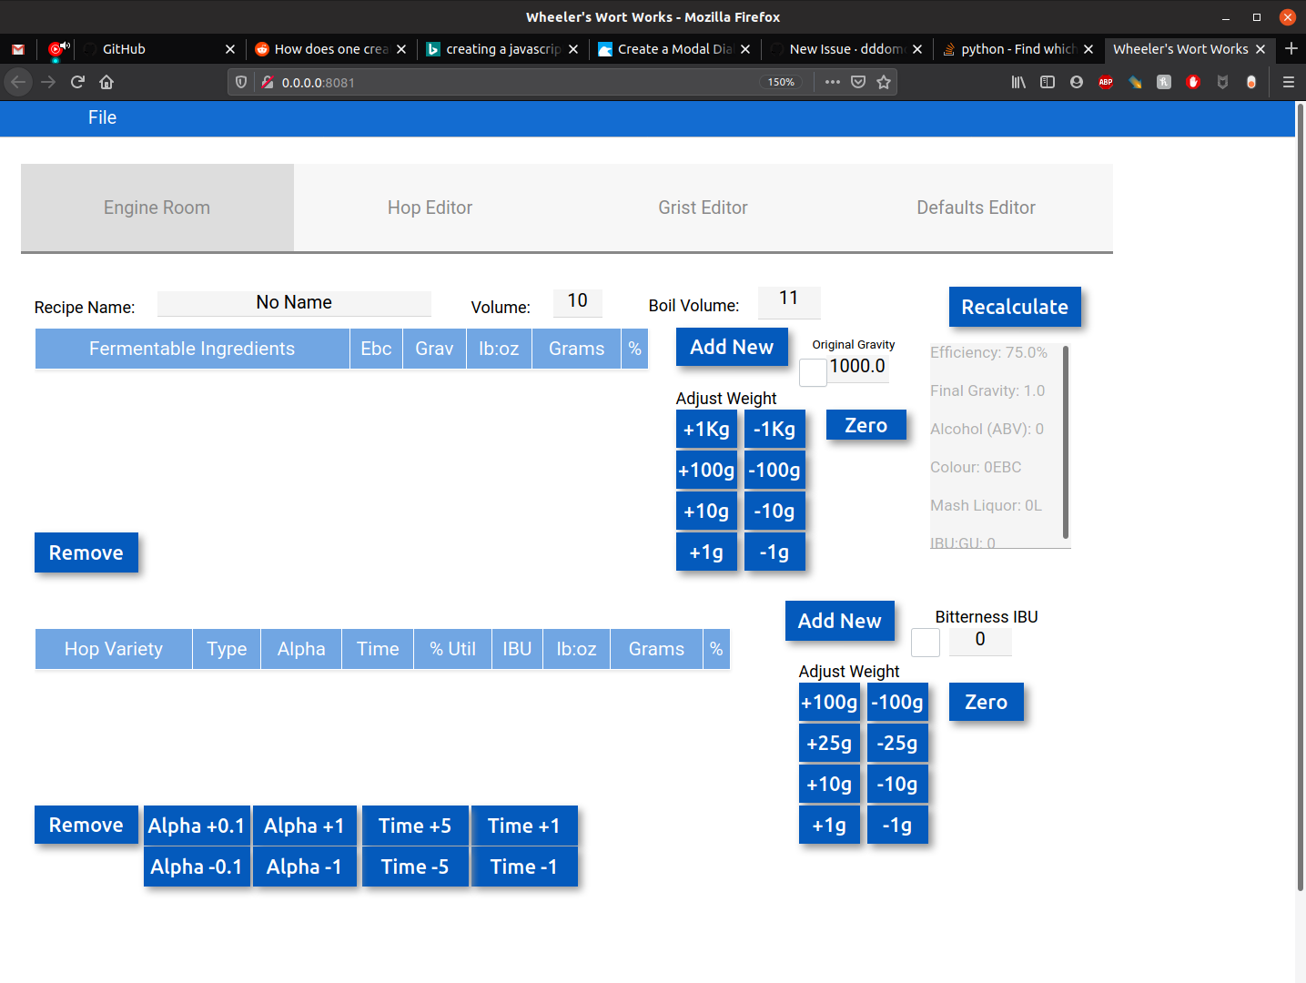
Task: Click the Firefox account icon
Action: click(x=1077, y=82)
